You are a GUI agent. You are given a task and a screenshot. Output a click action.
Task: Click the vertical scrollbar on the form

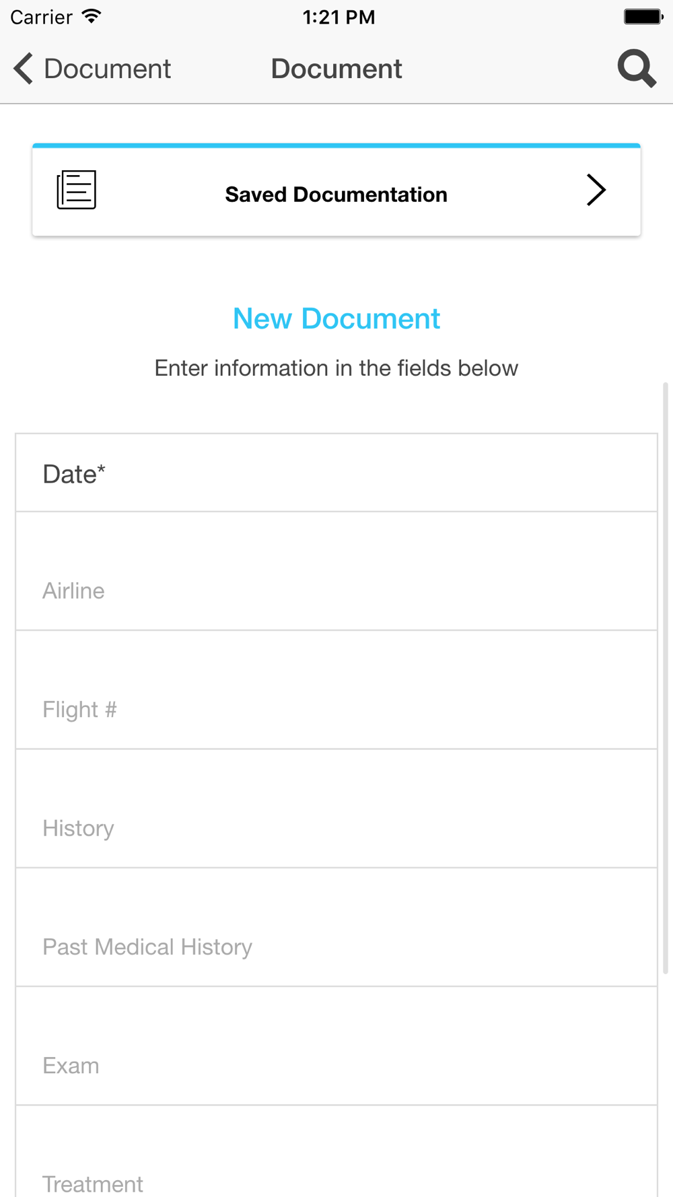[x=666, y=673]
